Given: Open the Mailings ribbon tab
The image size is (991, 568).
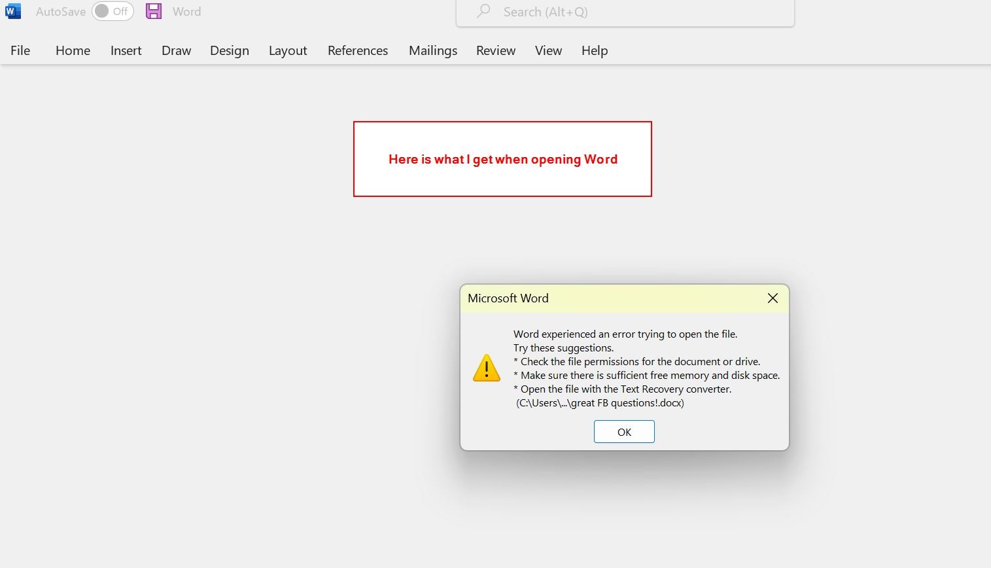Looking at the screenshot, I should 433,50.
